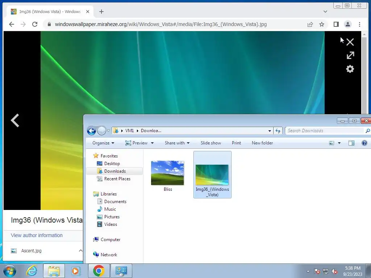Open fullscreen arrow icon in media viewer

[350, 55]
